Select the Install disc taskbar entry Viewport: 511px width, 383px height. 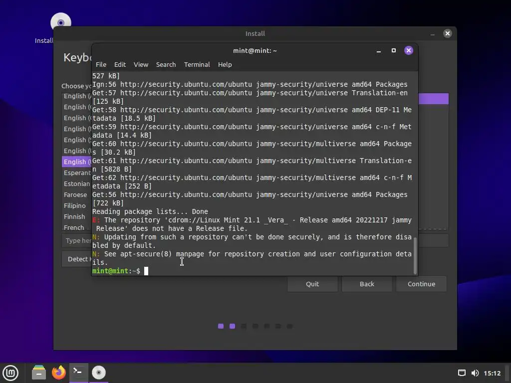pyautogui.click(x=98, y=373)
